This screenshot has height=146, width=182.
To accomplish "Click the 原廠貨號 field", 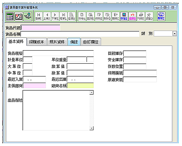I will point(140,80).
